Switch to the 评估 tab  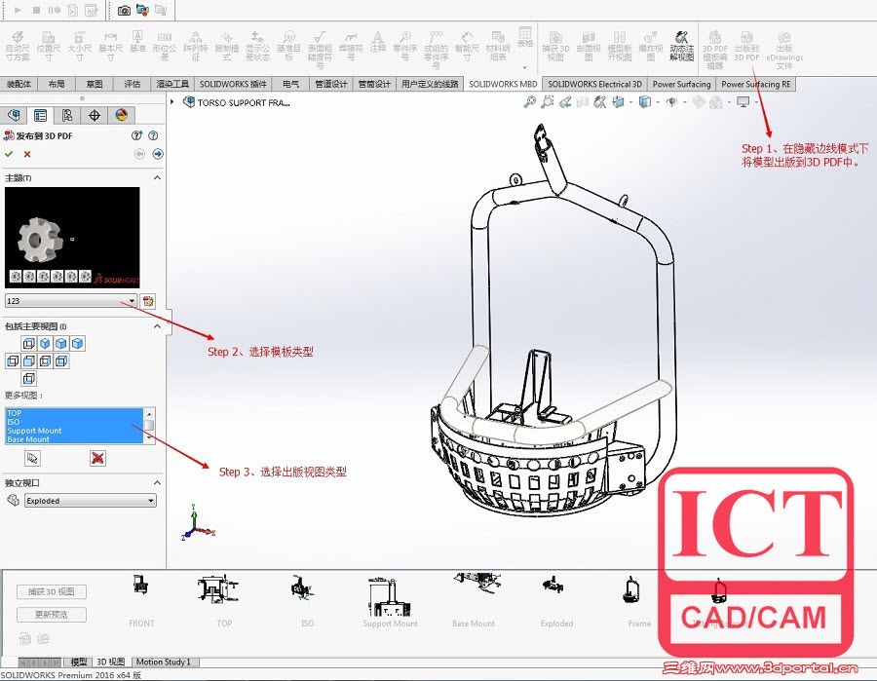click(132, 84)
